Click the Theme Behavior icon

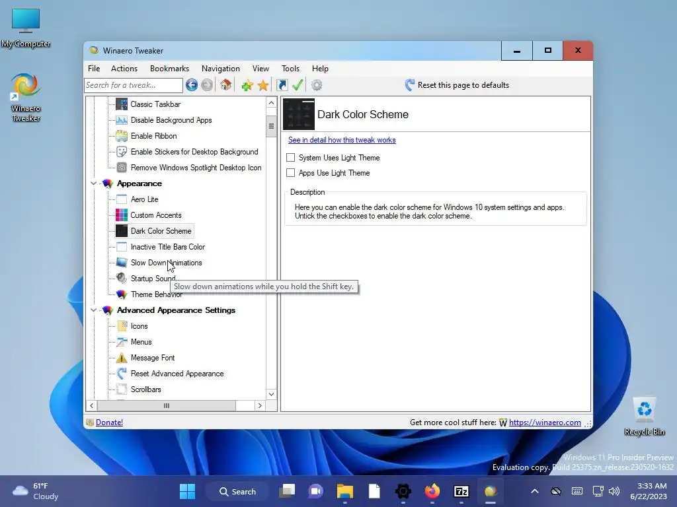coord(122,294)
